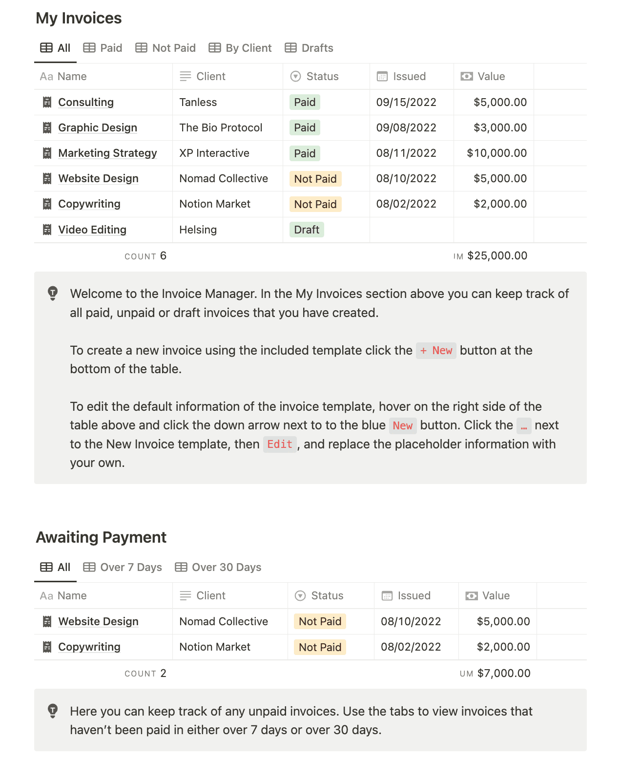Toggle the Draft status on the Helsing row
The width and height of the screenshot is (621, 761).
tap(306, 230)
